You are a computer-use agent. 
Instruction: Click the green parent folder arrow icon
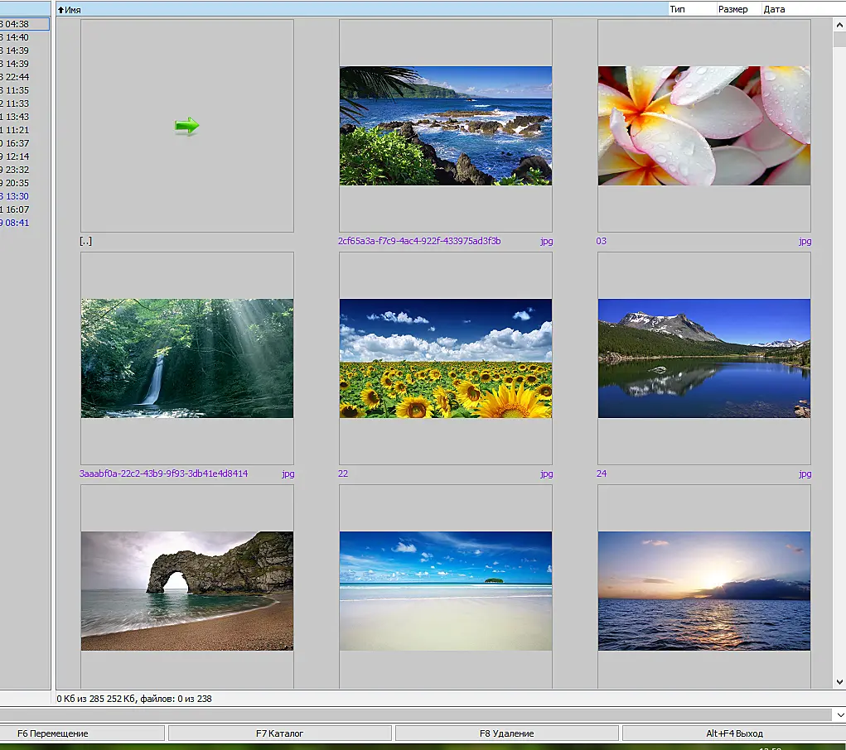[186, 126]
